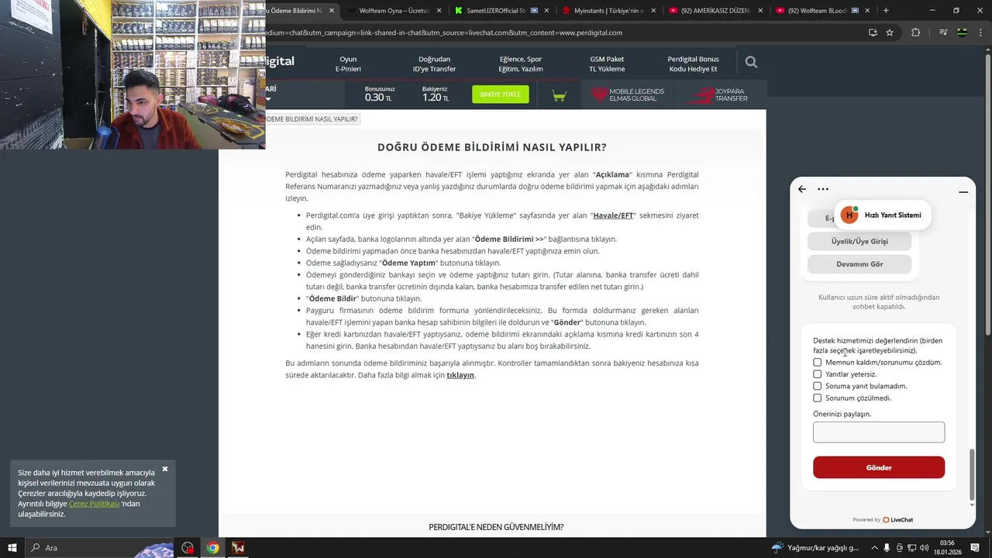Close the Myinstants tab
992x558 pixels.
pos(653,10)
